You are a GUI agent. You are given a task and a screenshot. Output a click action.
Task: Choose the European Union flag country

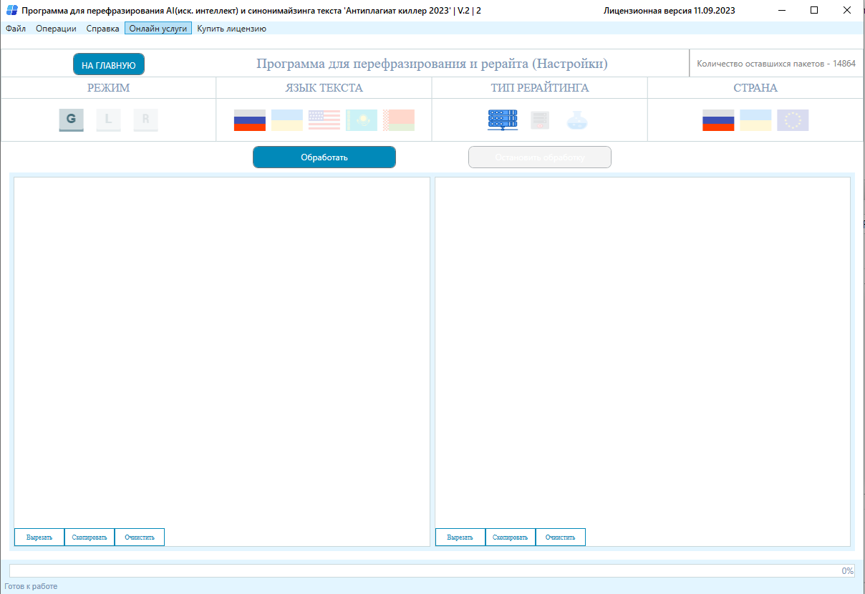793,120
